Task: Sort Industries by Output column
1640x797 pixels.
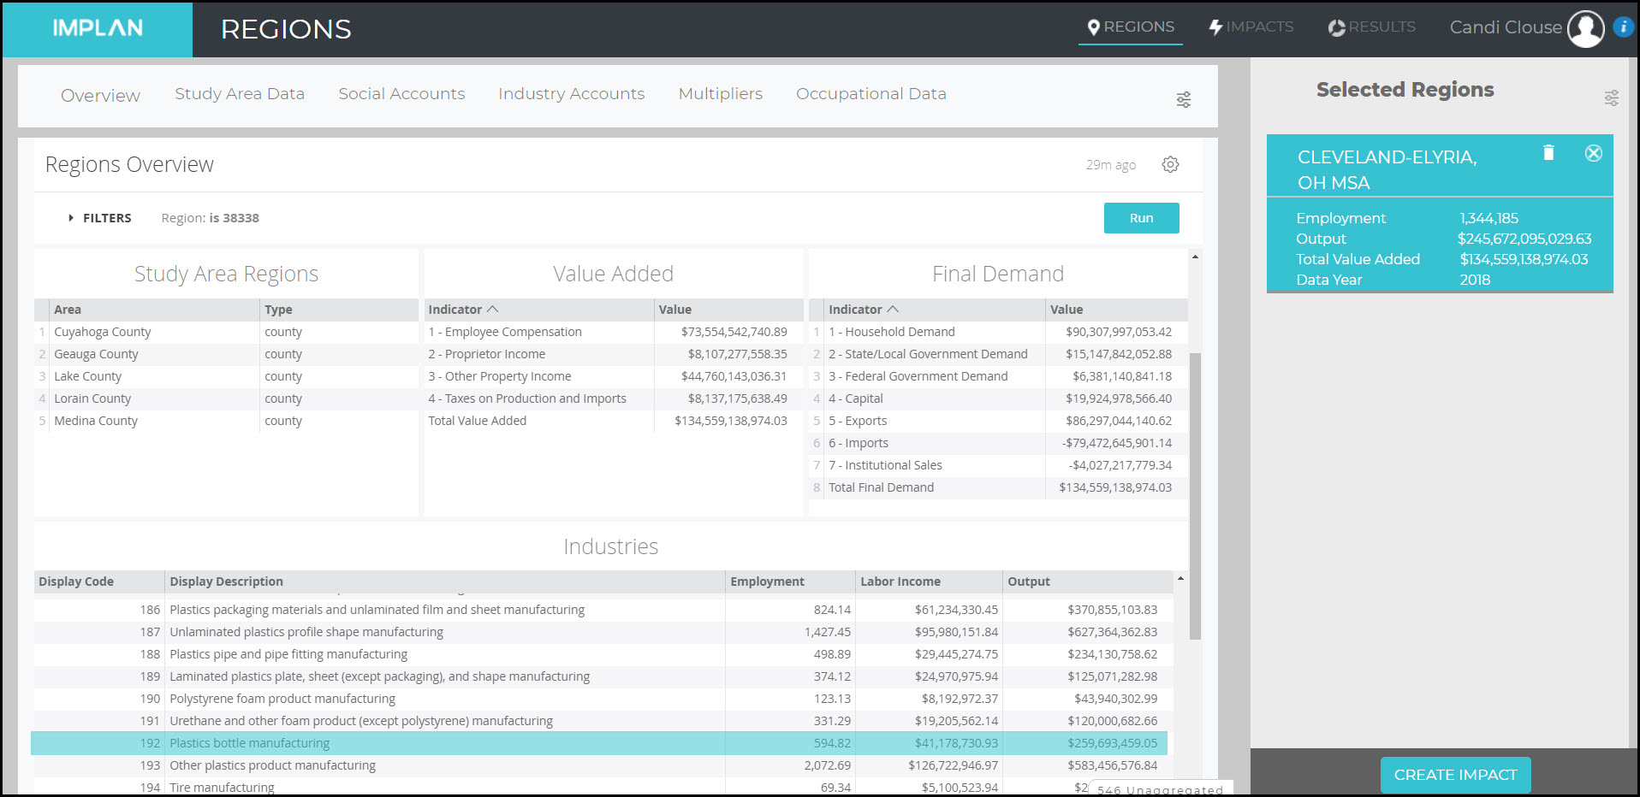Action: pos(1088,582)
